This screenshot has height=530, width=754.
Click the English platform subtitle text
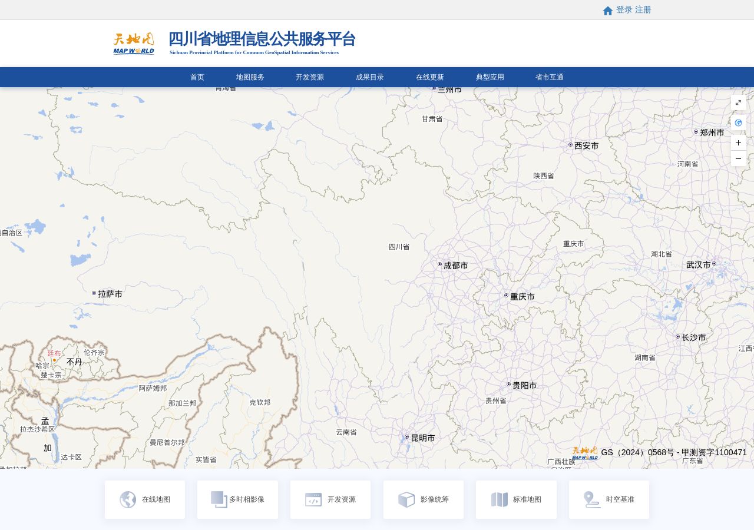pyautogui.click(x=254, y=52)
